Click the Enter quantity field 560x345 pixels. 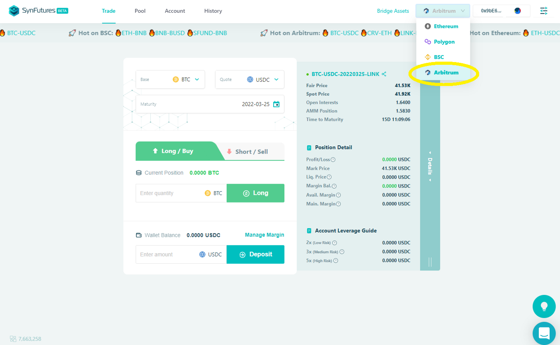click(x=181, y=193)
